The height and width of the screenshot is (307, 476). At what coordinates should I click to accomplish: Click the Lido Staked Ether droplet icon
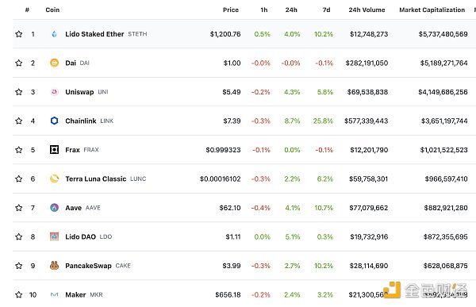[x=54, y=34]
